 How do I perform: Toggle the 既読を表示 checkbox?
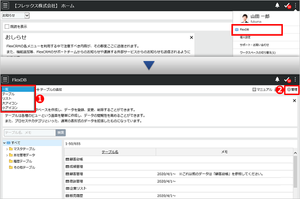(7, 27)
